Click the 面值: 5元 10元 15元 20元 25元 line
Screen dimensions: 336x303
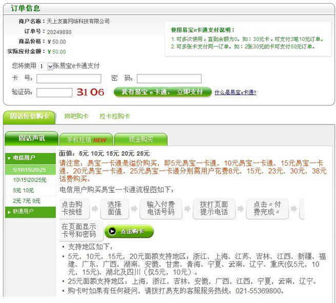(x=104, y=153)
